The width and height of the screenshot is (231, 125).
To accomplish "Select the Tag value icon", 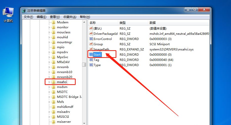I will click(91, 60).
